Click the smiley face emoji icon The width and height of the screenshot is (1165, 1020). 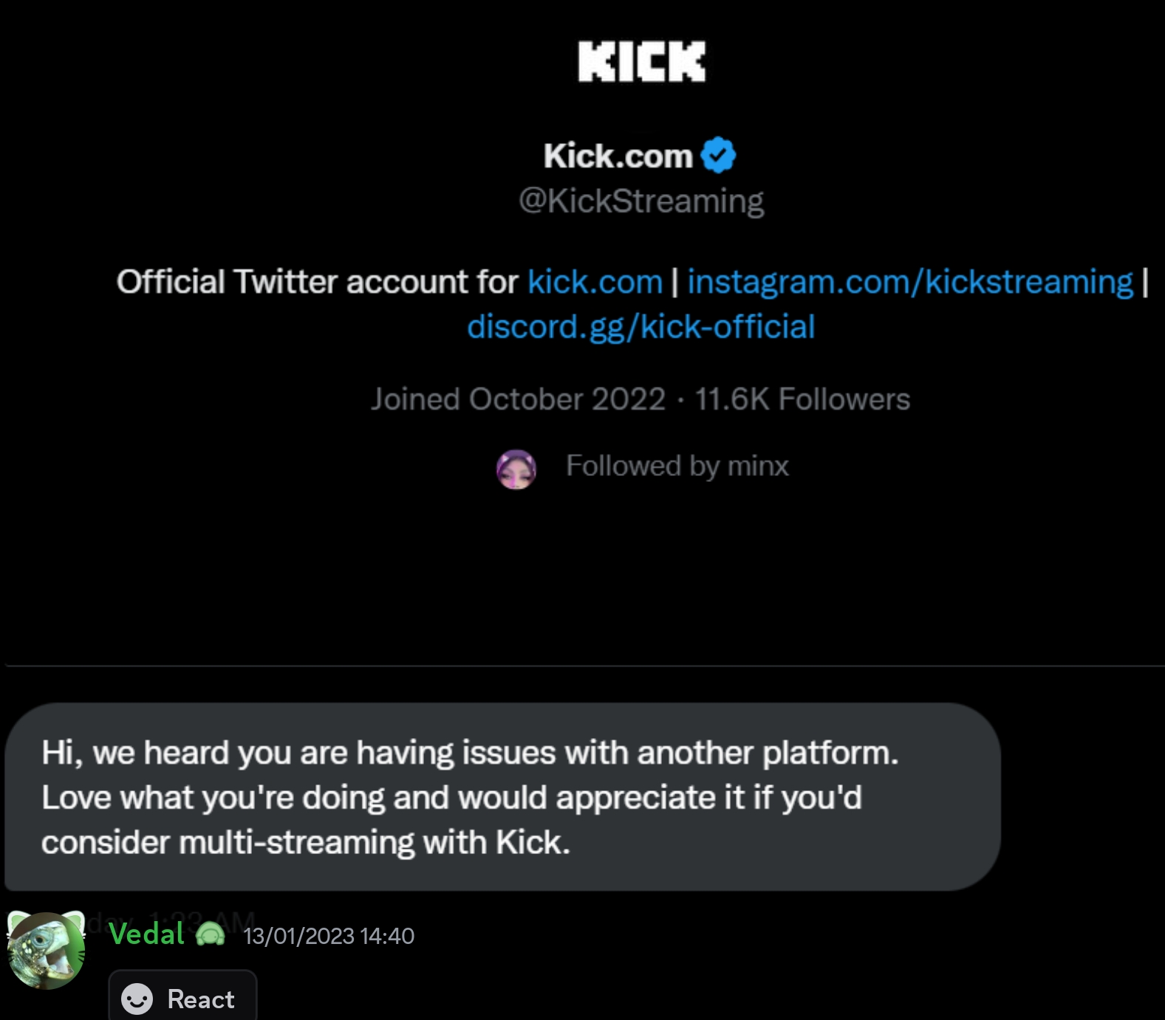click(x=137, y=999)
